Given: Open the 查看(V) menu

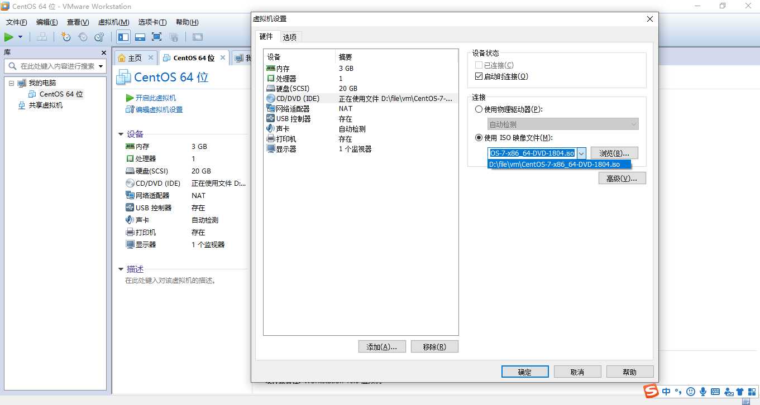Looking at the screenshot, I should coord(78,22).
